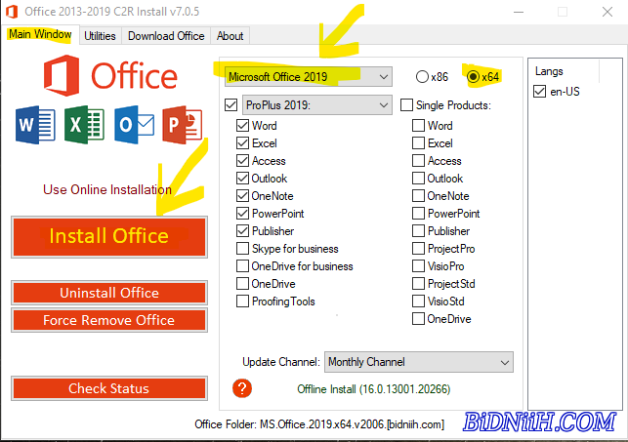Open the About tab
Viewport: 628px width, 442px height.
(230, 36)
